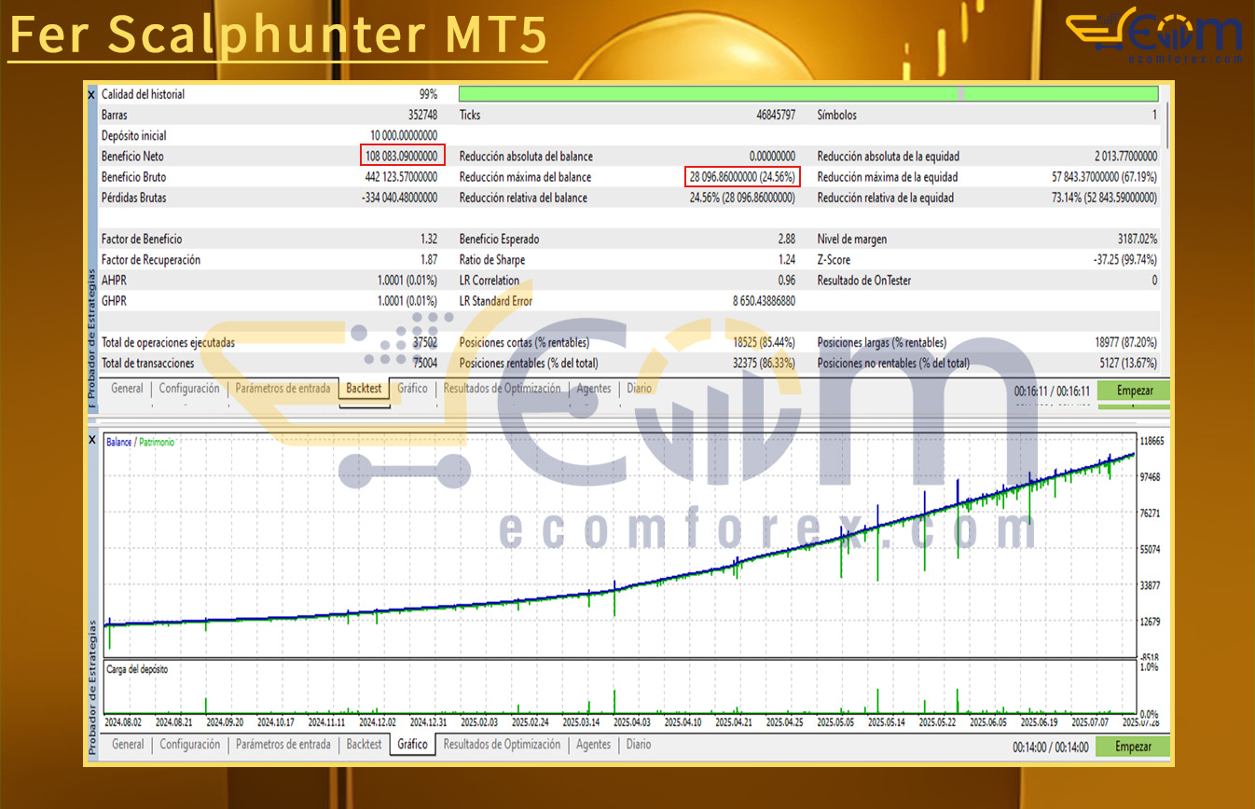This screenshot has width=1255, height=809.
Task: Click the Resultado de OnTester label
Action: 864,281
